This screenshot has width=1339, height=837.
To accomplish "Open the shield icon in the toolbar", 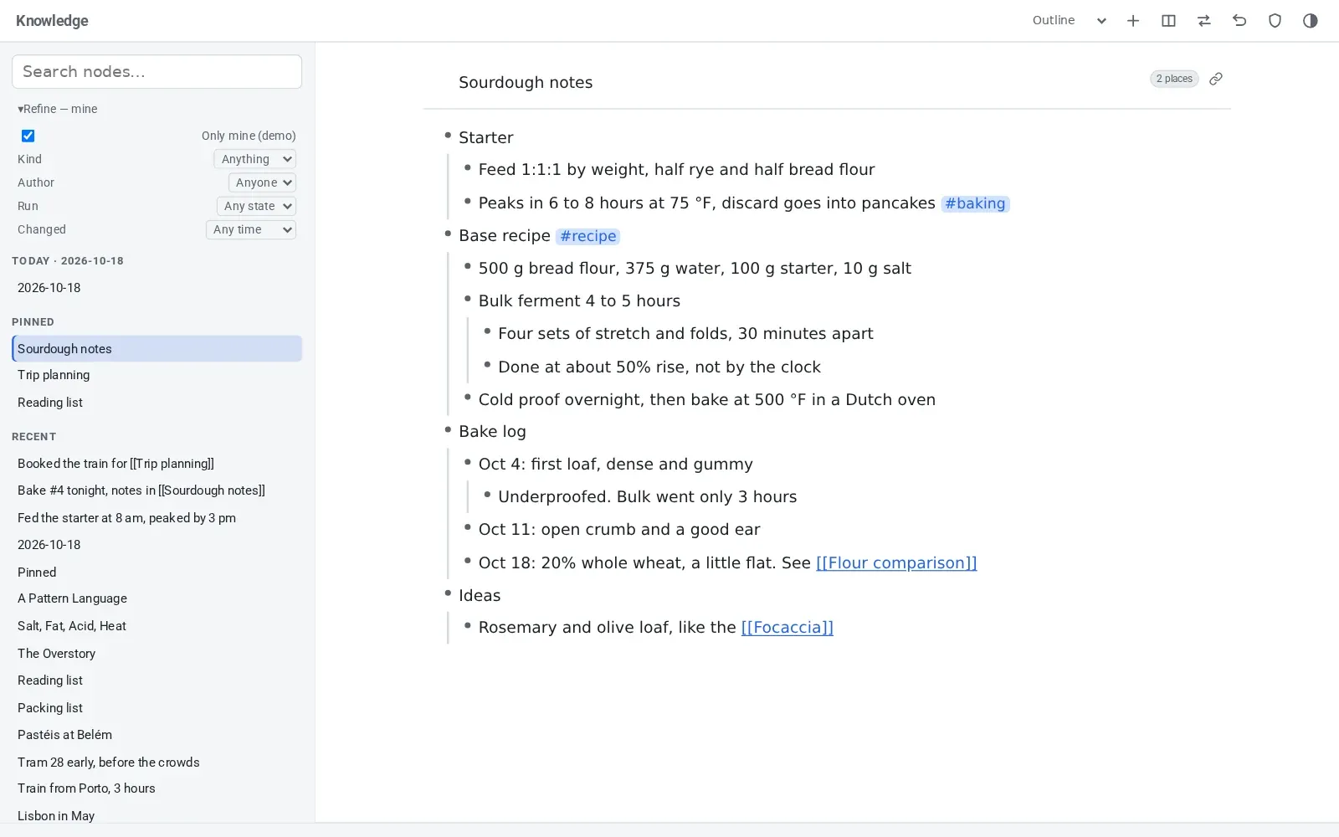I will pos(1275,21).
